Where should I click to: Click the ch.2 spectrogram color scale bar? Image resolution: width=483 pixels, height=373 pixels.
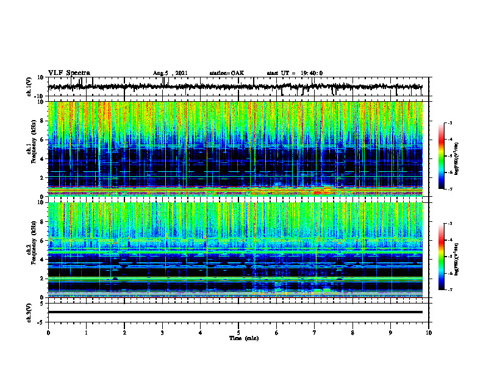442,257
